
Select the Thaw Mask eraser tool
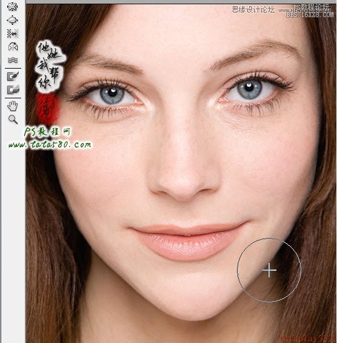click(x=13, y=90)
